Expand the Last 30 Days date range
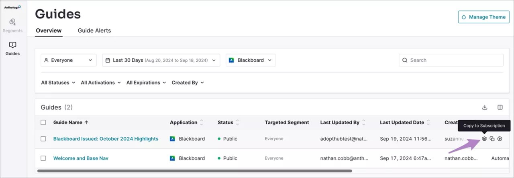514x178 pixels. click(x=161, y=60)
